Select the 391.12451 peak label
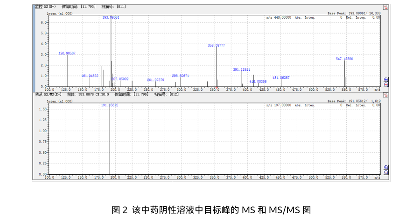Viewport: 420px width, 217px height. 242,69
